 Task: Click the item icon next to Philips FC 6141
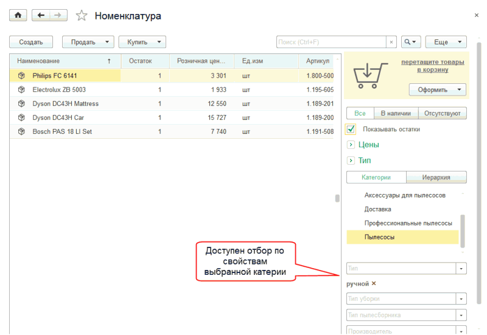coord(21,75)
